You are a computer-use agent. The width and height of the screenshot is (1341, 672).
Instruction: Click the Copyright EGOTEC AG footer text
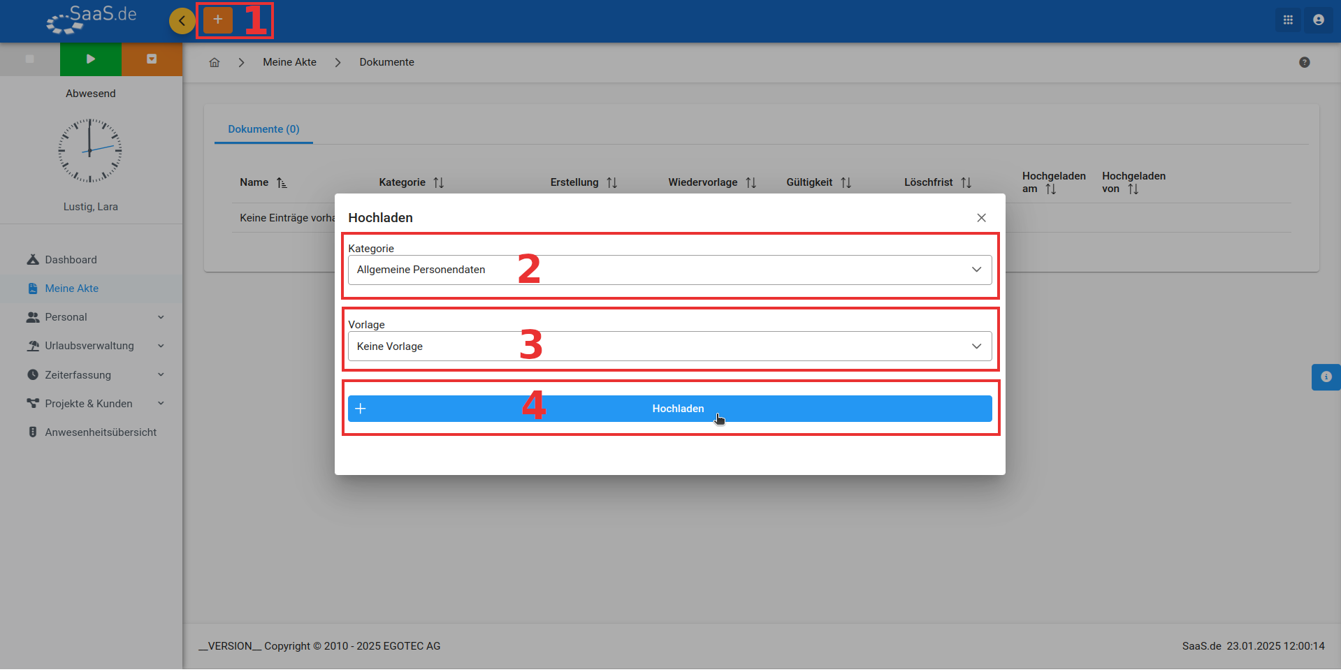pos(352,646)
